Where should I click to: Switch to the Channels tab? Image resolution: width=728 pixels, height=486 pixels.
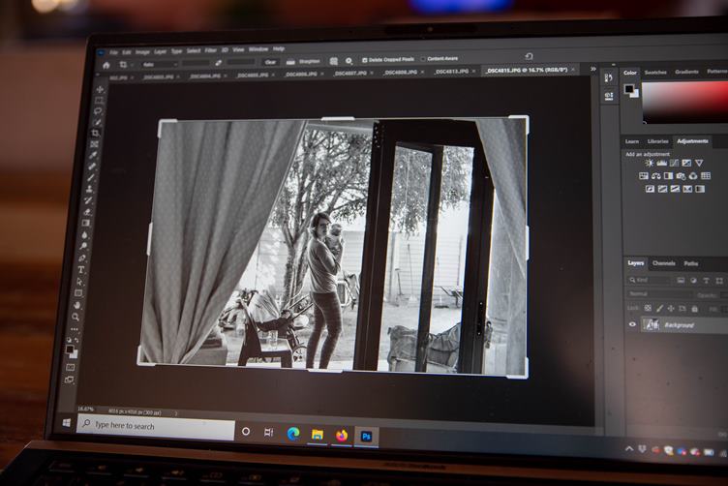(x=663, y=263)
